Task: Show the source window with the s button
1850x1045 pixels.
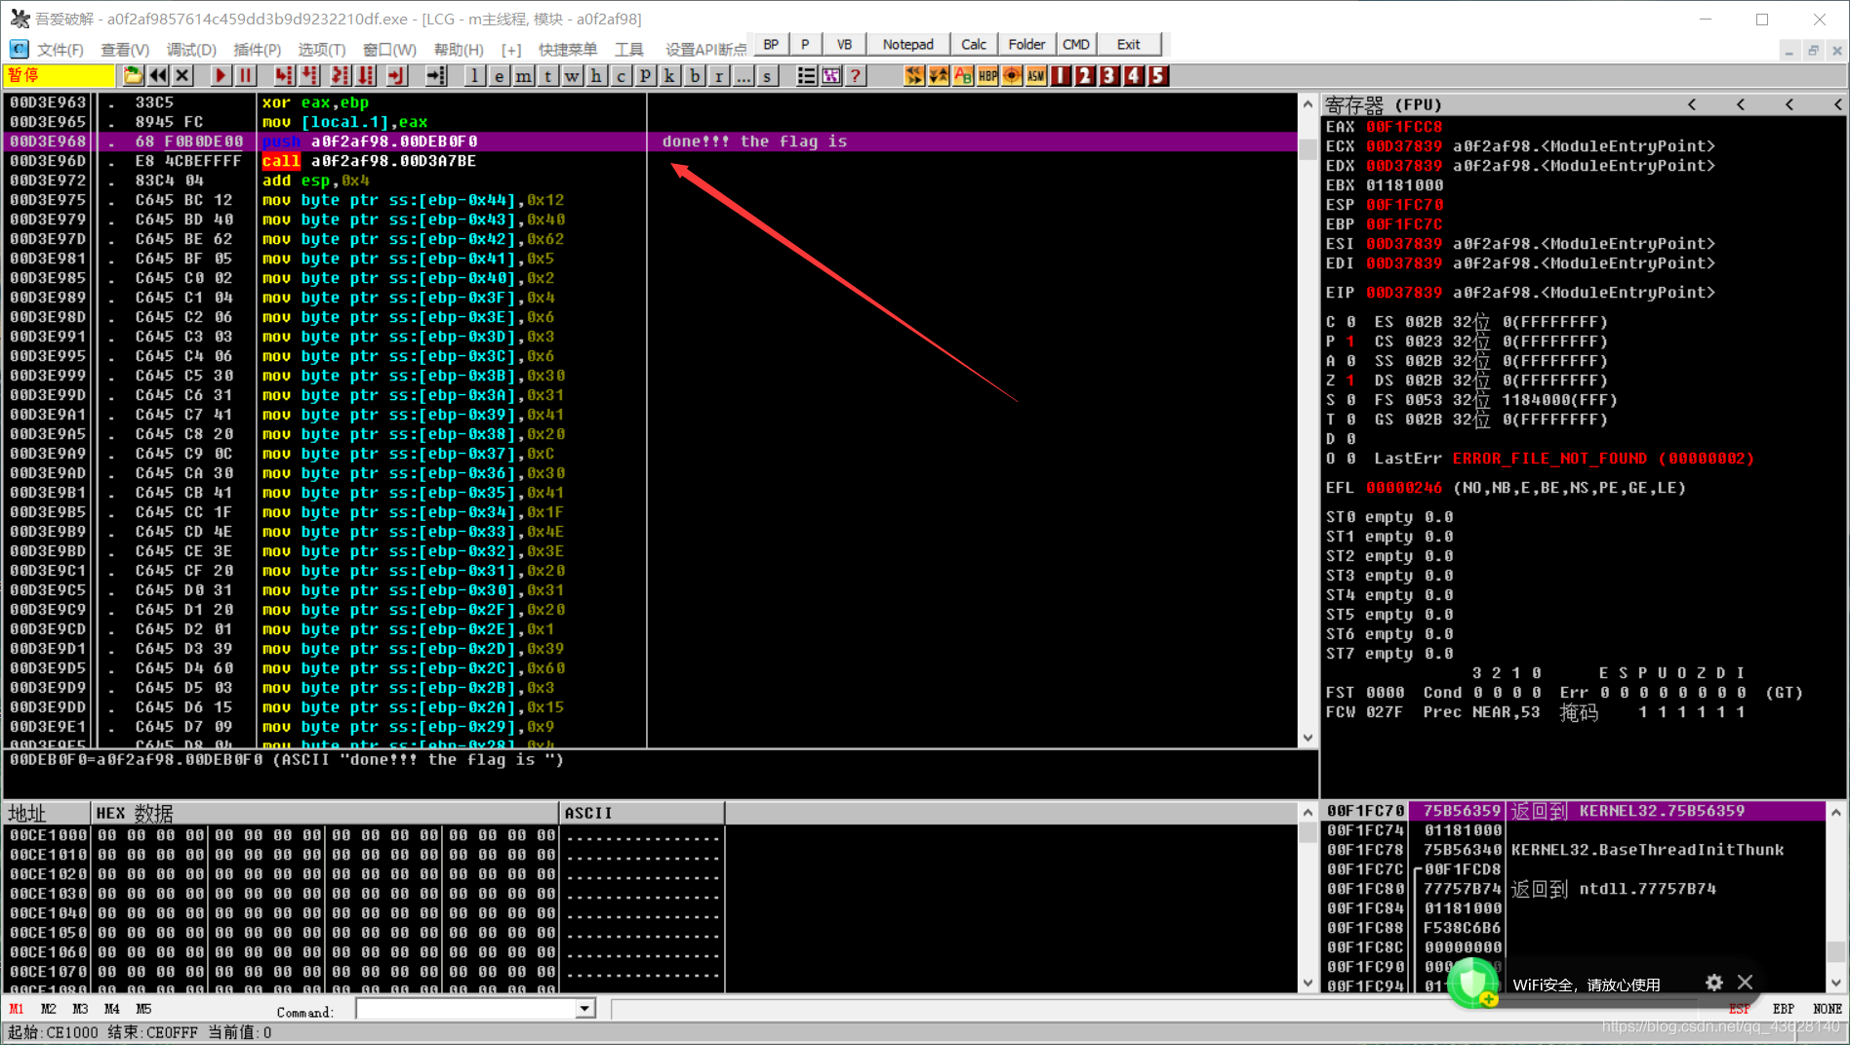Action: tap(767, 76)
